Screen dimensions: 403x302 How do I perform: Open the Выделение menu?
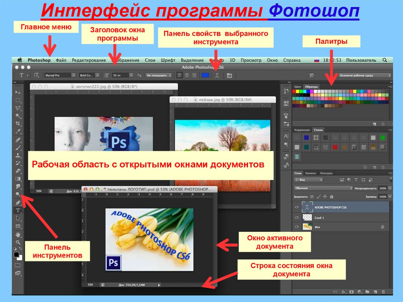coord(192,60)
